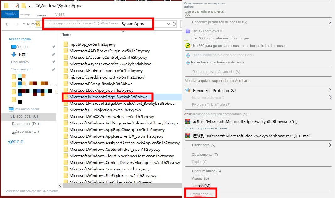
Task: Click folder icon of Microsoft.AAD.BrokerPlugin_cw5n1h2txyewy
Action: pyautogui.click(x=66, y=51)
